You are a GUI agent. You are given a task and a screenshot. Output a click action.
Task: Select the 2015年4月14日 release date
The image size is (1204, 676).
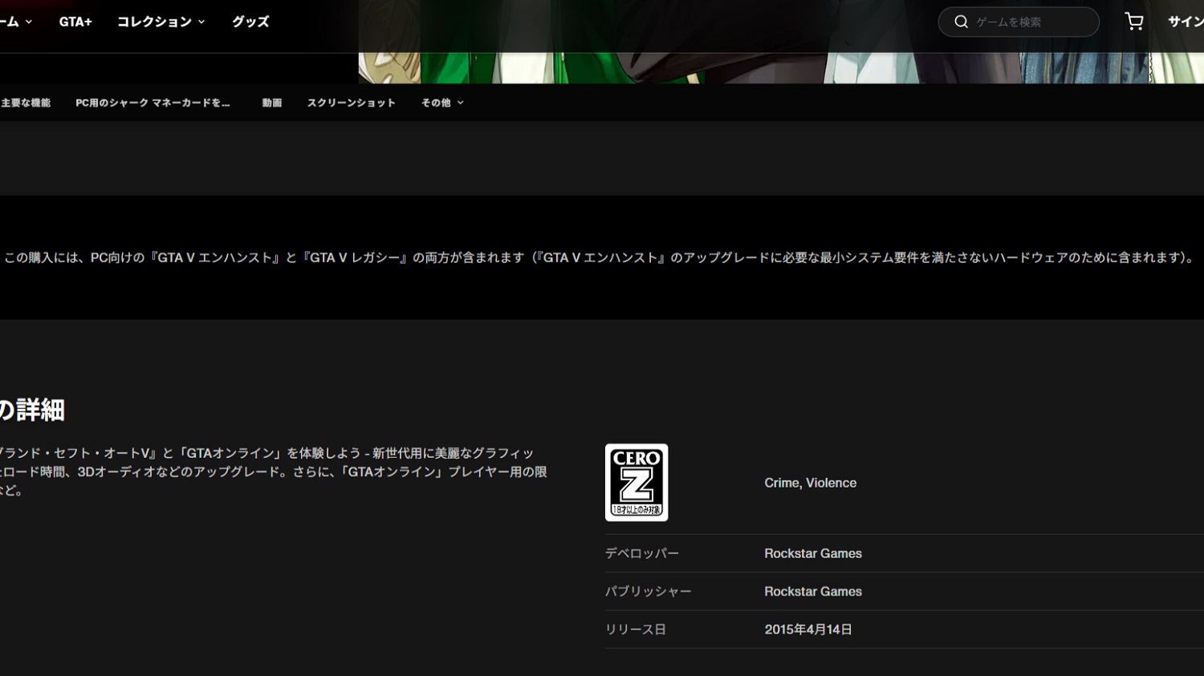(808, 629)
